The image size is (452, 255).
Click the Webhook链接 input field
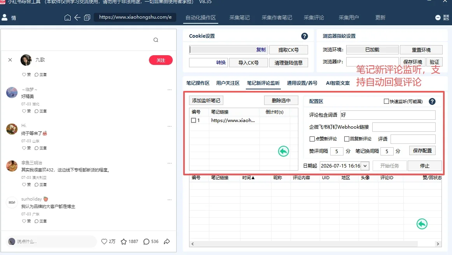(x=404, y=127)
